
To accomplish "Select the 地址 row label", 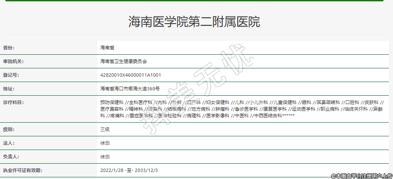I will [9, 89].
